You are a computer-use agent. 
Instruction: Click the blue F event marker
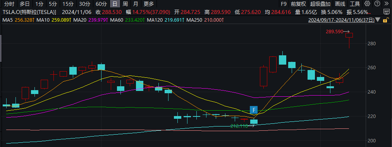[254, 110]
